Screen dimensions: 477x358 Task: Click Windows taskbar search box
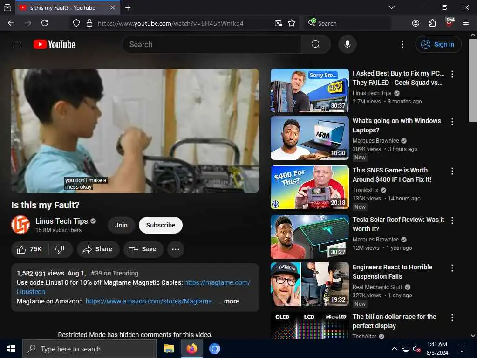[89, 349]
